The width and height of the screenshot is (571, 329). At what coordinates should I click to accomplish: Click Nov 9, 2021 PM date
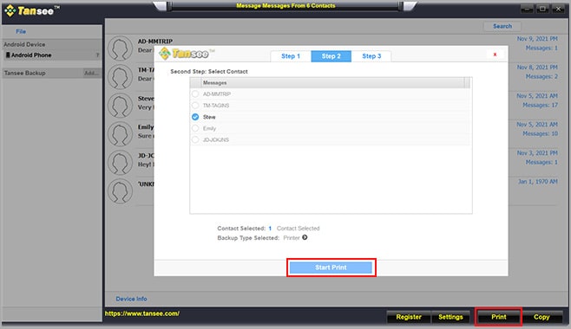pyautogui.click(x=537, y=38)
